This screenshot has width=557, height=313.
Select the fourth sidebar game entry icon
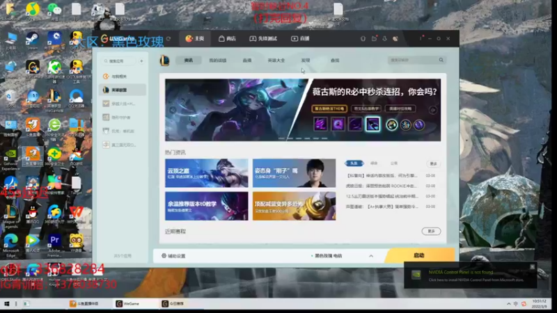[x=106, y=117]
